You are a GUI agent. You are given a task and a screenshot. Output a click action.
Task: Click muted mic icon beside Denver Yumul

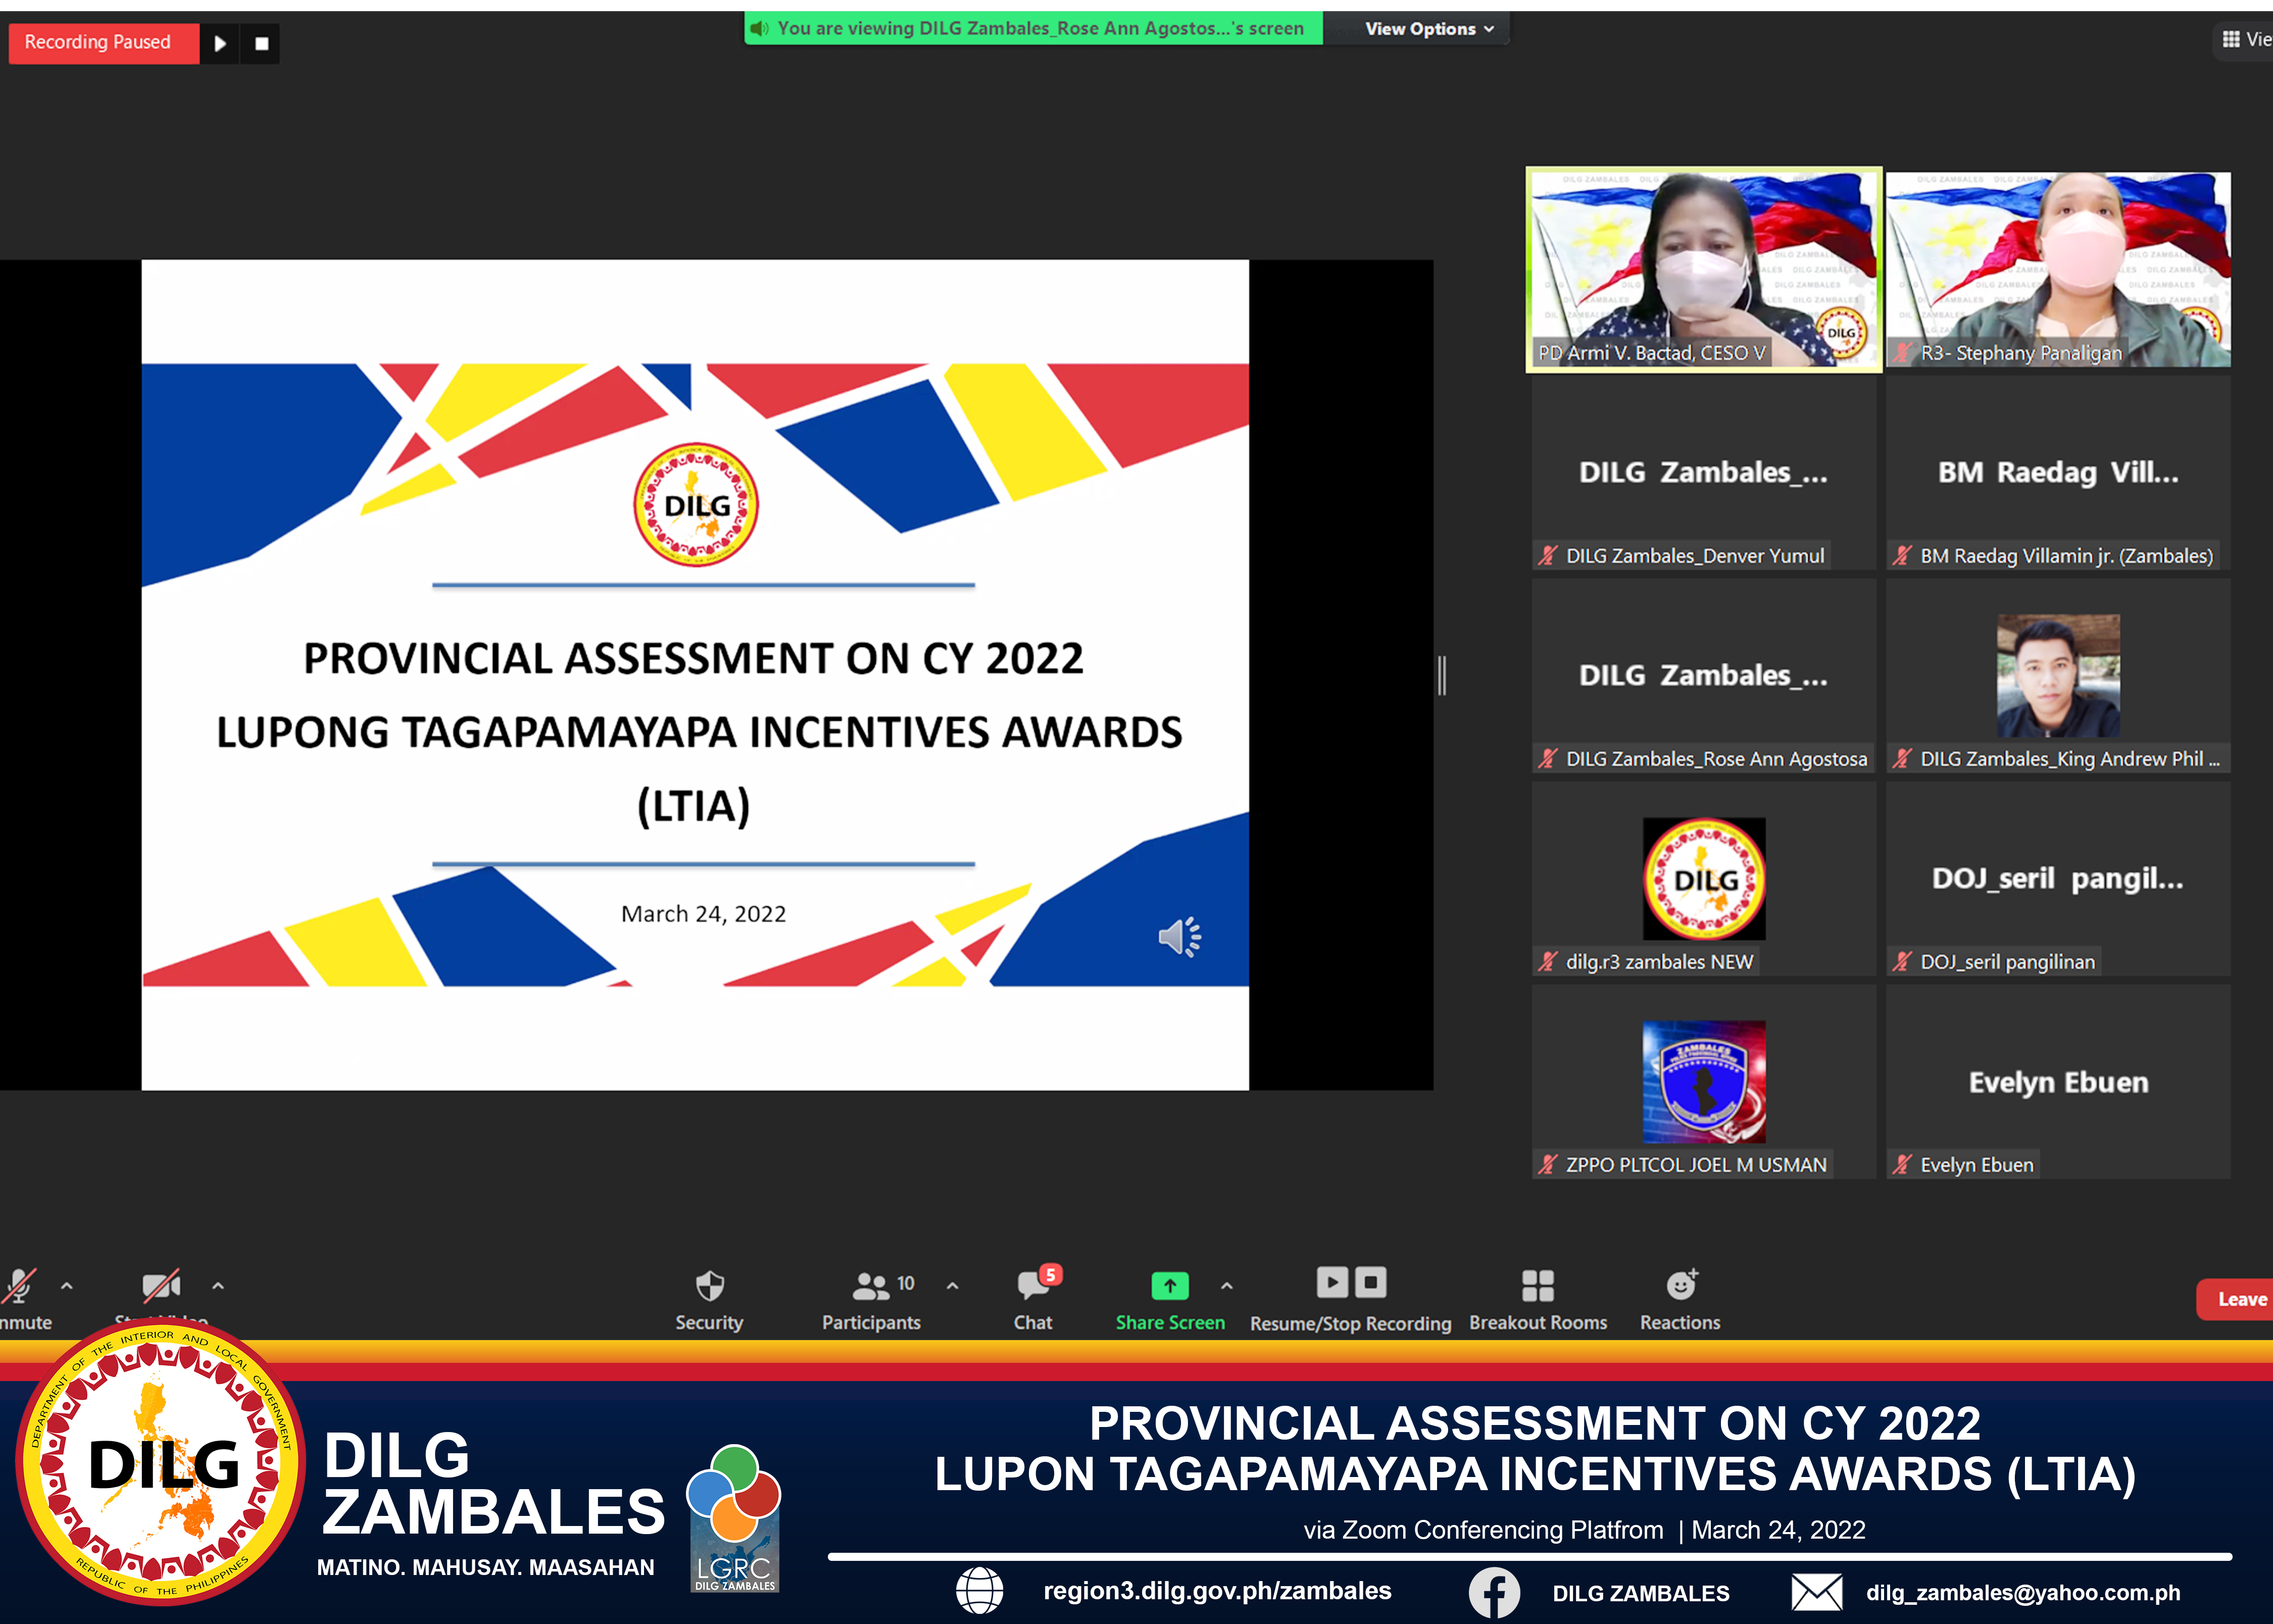tap(1548, 555)
